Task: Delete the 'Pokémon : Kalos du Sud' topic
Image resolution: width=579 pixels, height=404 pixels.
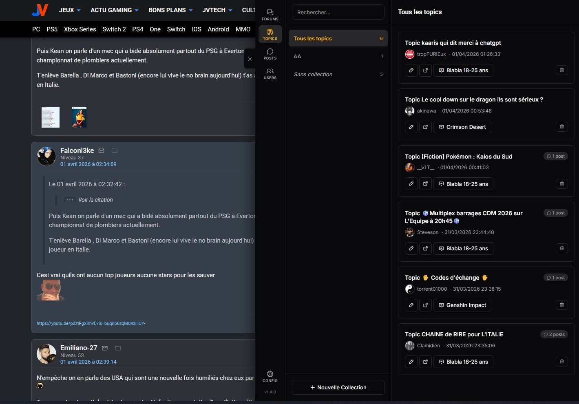Action: pyautogui.click(x=562, y=184)
